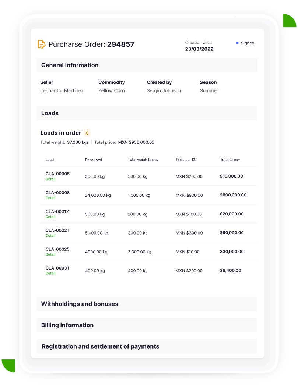Click the blue Signed status indicator

245,43
